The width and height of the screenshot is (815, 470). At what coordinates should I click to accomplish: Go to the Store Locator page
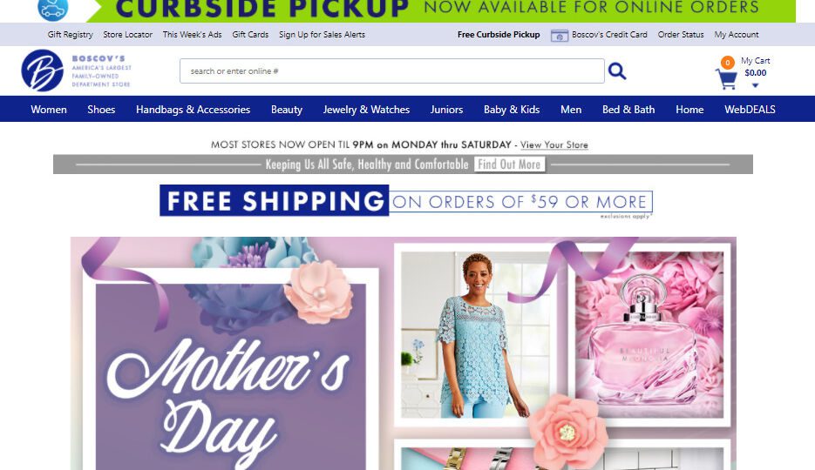pos(128,35)
